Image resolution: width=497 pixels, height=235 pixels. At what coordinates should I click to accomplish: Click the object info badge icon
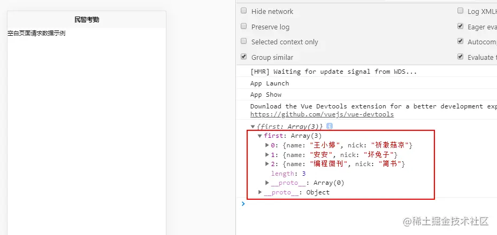(x=330, y=126)
